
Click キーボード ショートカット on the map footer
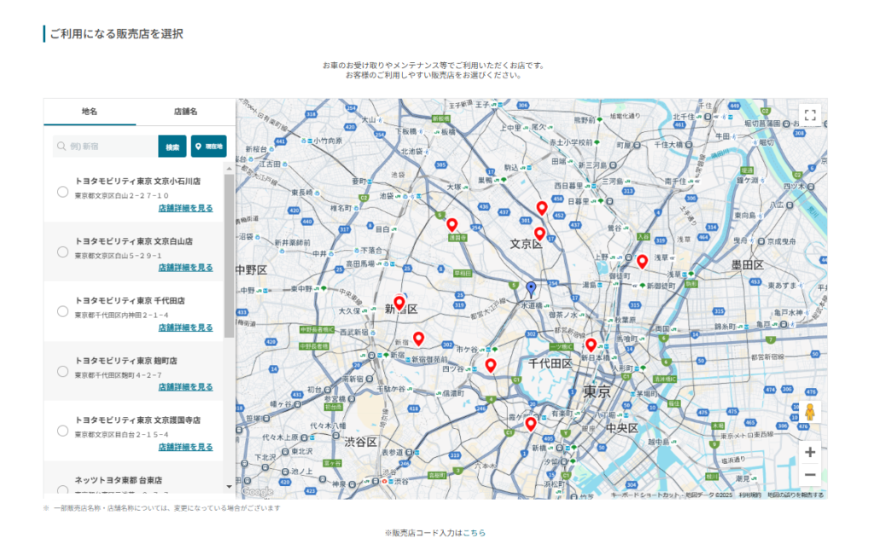click(x=644, y=495)
